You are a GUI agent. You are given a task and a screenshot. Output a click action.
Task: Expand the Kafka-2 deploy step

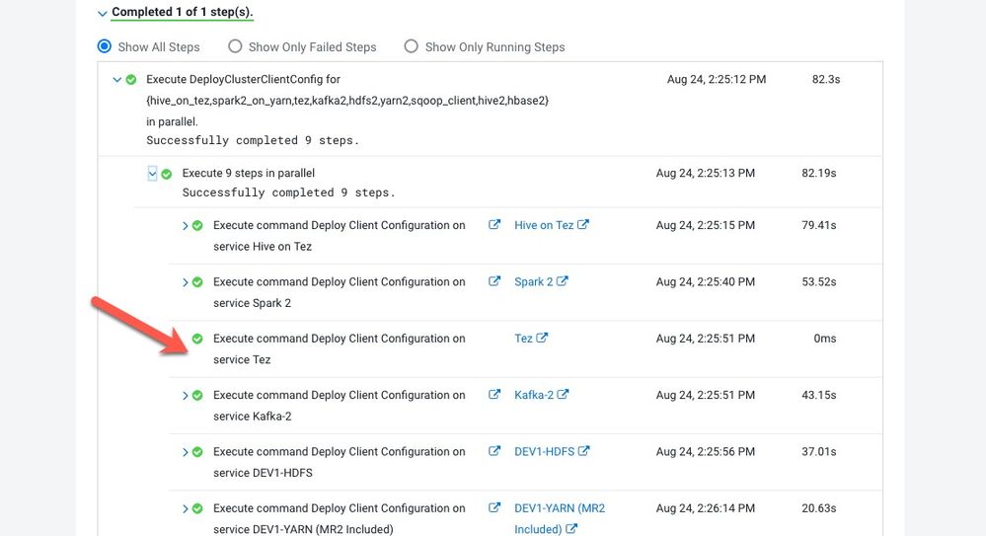click(186, 396)
